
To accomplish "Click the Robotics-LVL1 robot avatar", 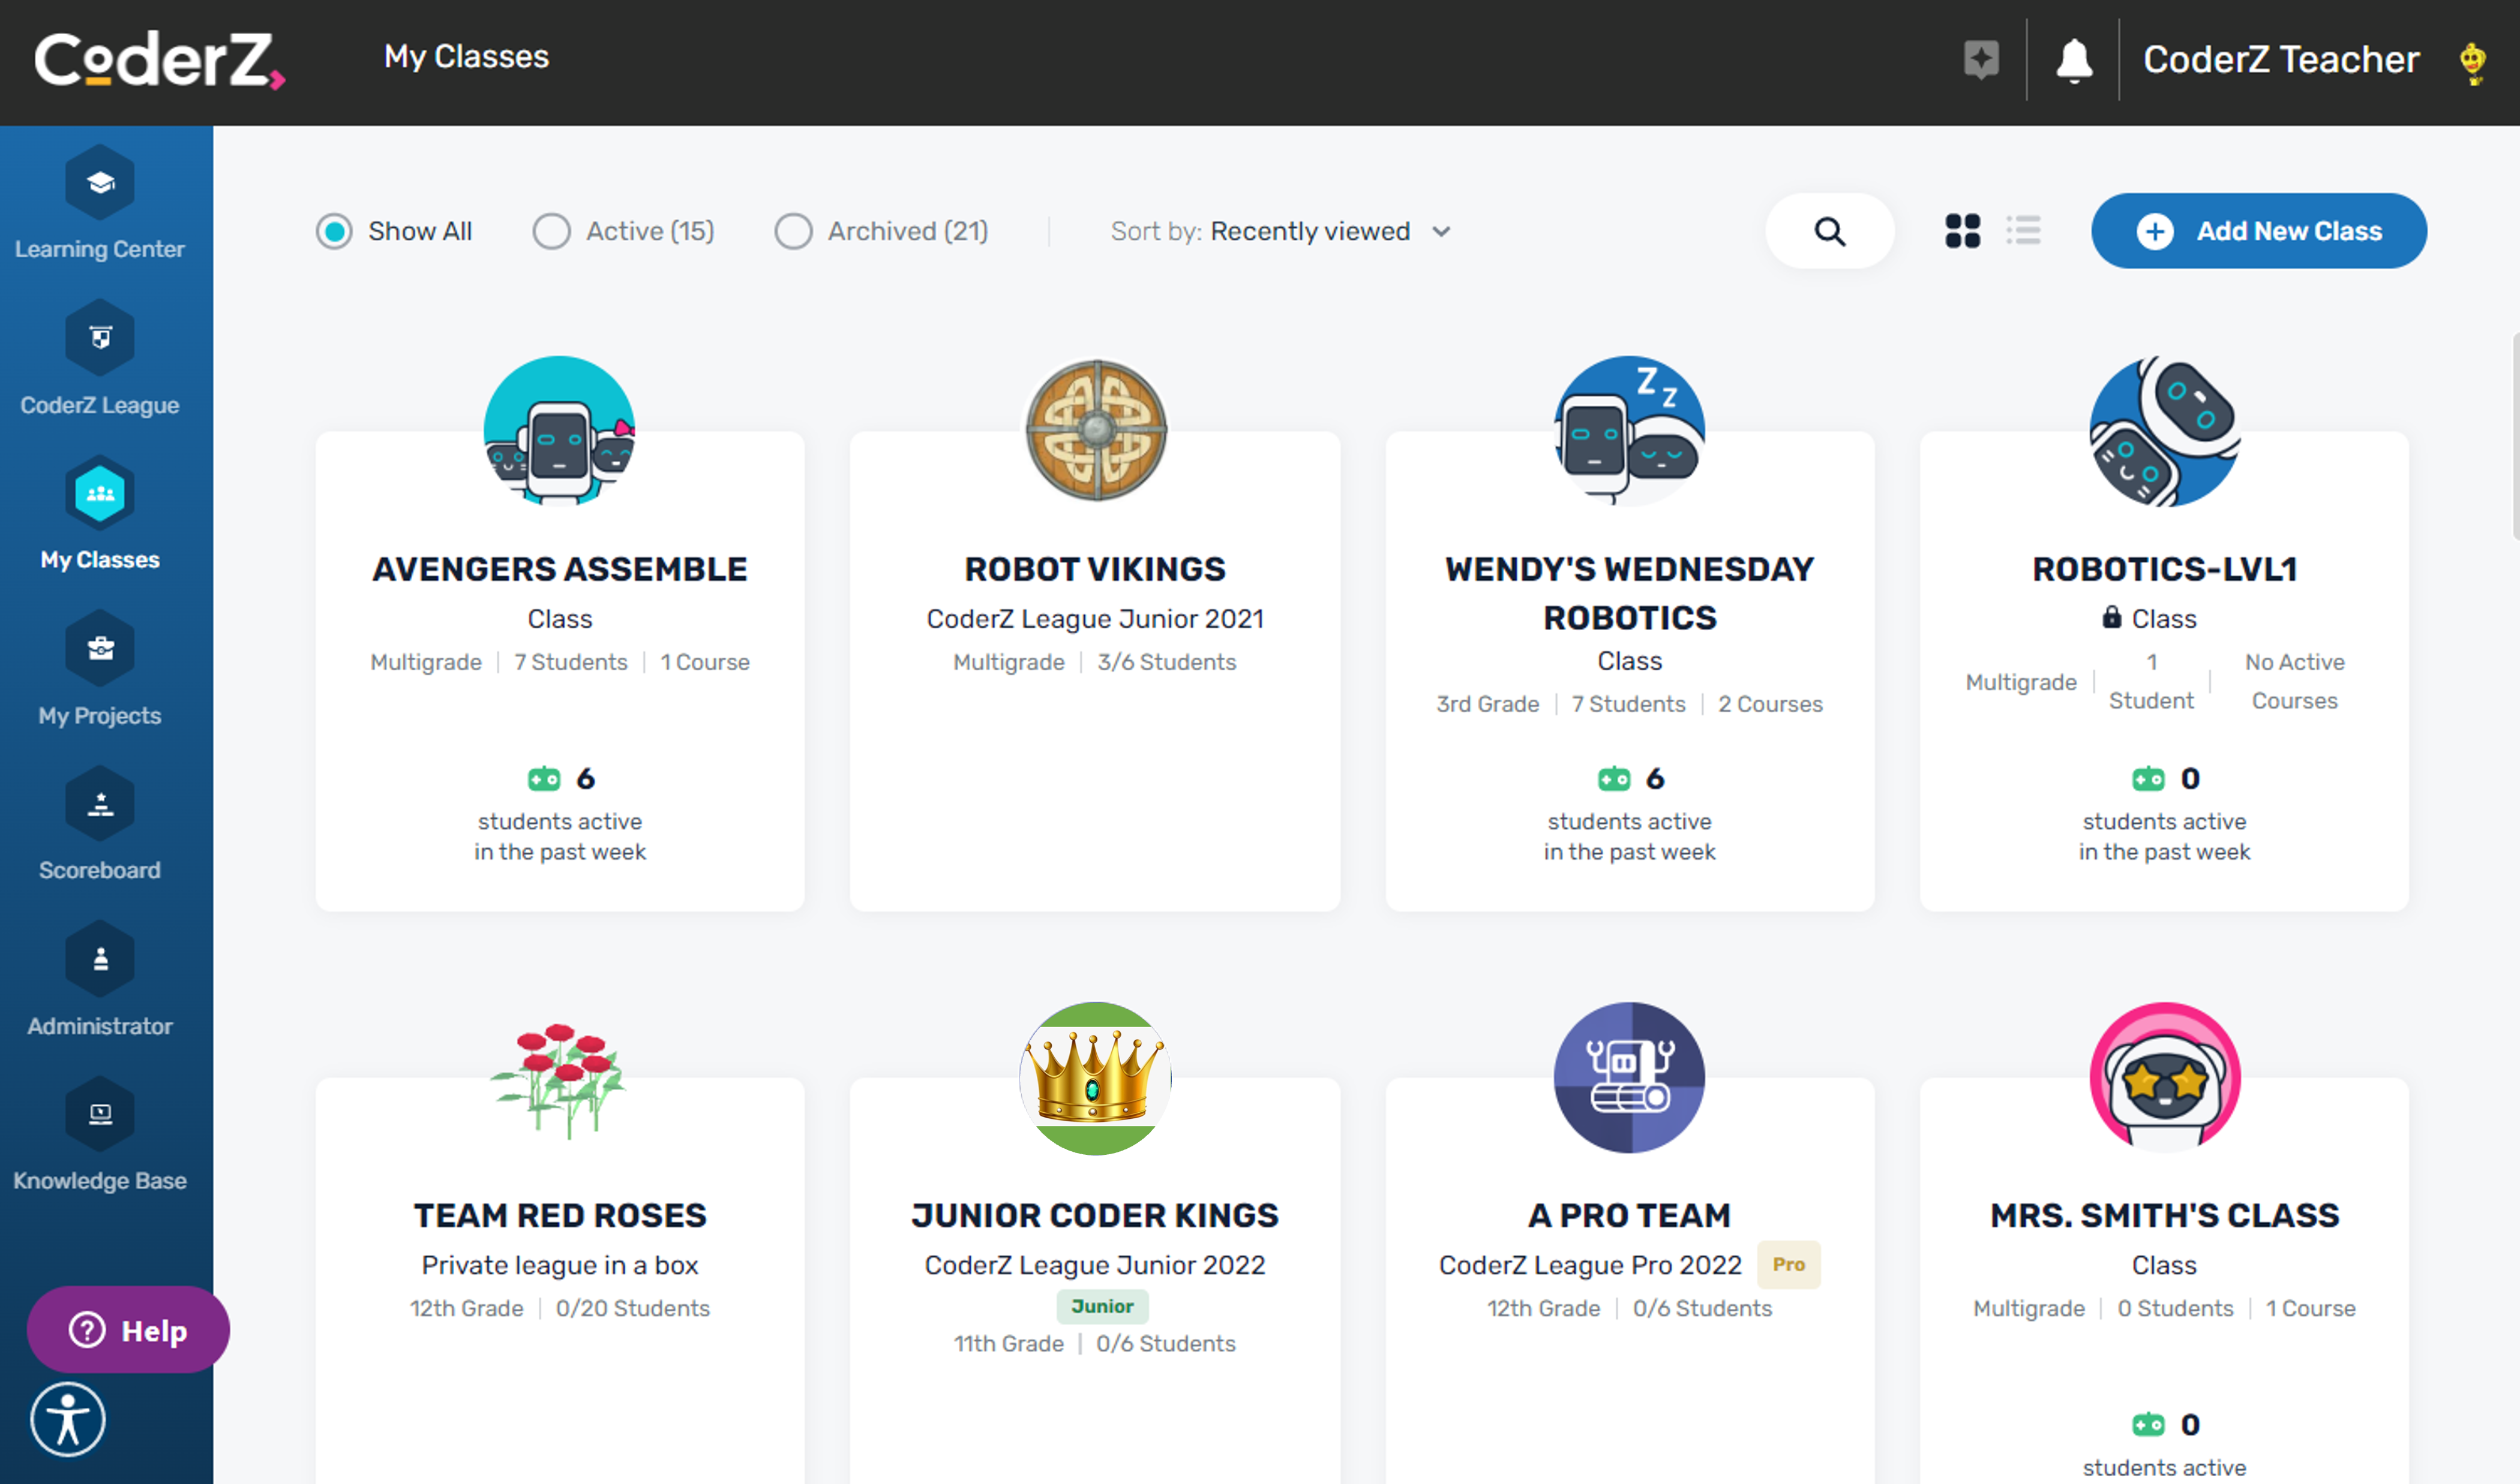I will point(2165,431).
